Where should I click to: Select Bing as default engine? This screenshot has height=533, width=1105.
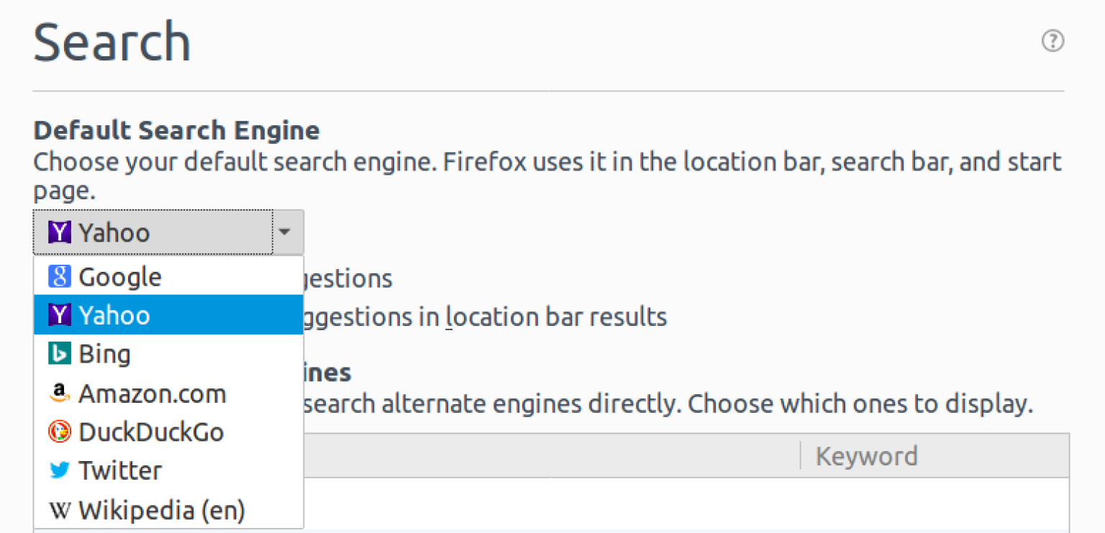point(105,353)
